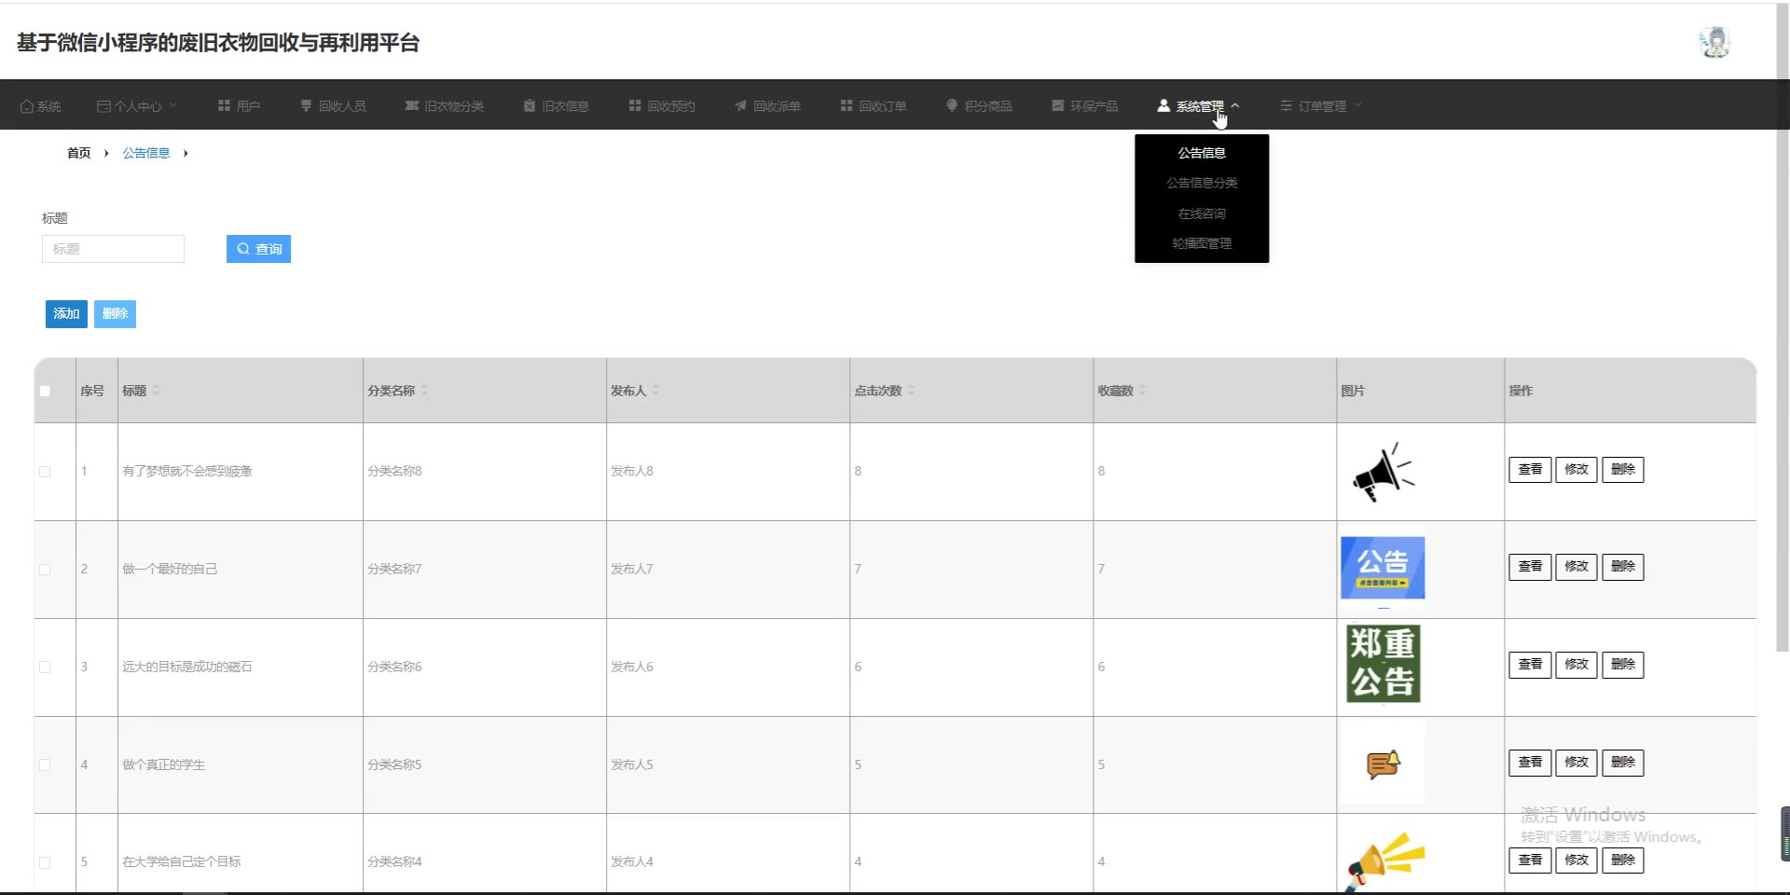This screenshot has height=895, width=1790.
Task: Tick the checkbox of row 4
Action: 45,765
